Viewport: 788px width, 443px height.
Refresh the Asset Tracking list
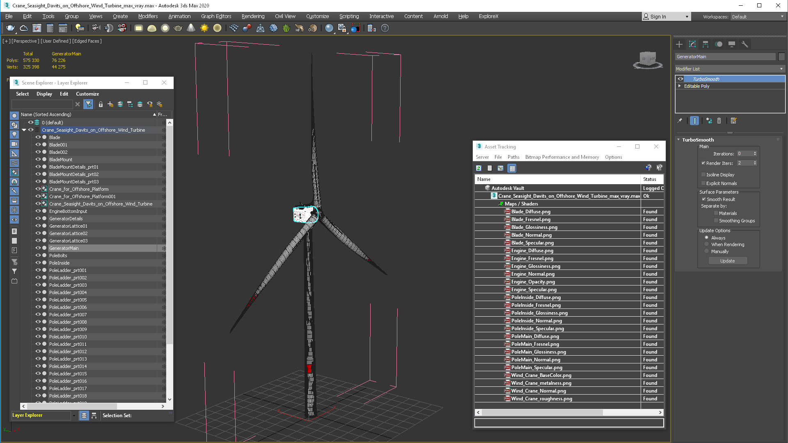coord(479,168)
